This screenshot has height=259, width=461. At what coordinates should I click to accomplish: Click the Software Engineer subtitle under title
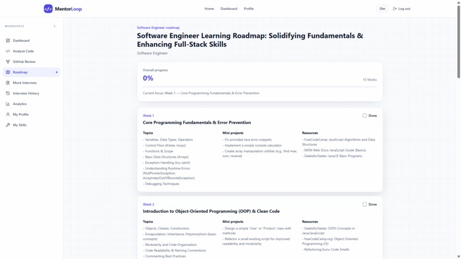152,53
